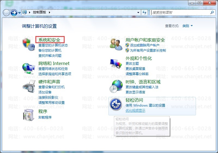
Task: Click the Network and Internet globe icon
Action: coord(29,69)
